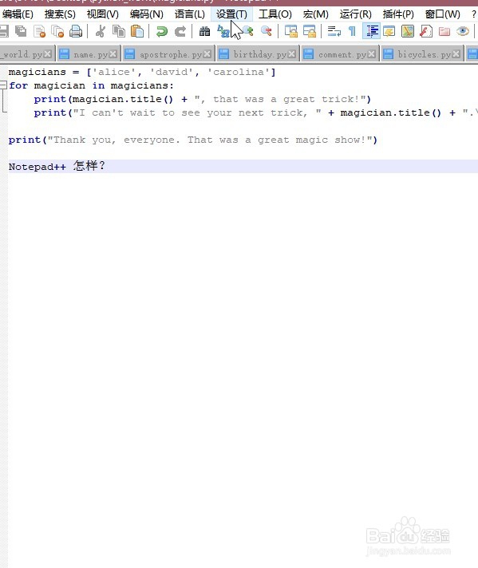Open Find with the binoculars icon
Viewport: 478px width, 568px height.
204,31
